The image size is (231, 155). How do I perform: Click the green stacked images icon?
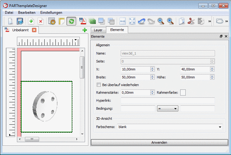92,21
